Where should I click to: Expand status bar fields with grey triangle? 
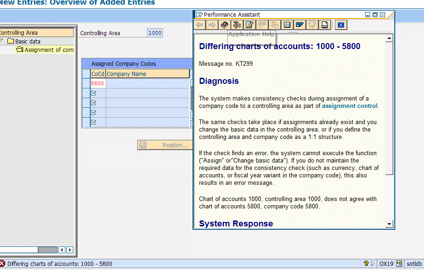(373, 263)
